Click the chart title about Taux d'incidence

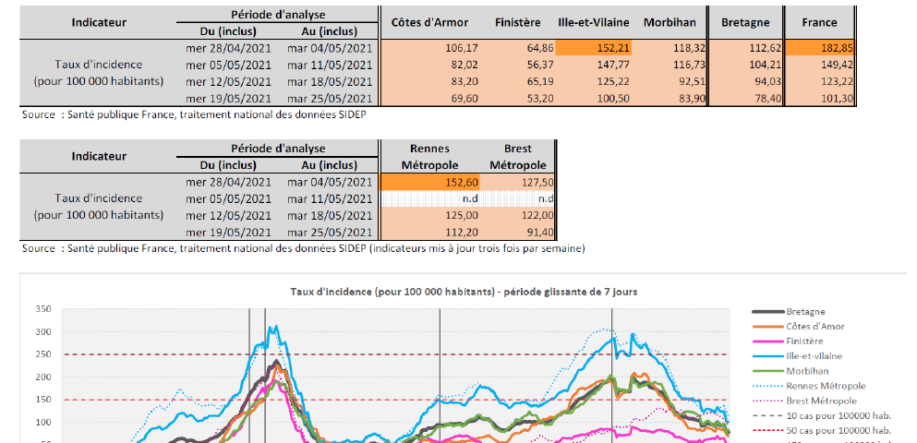pos(464,291)
